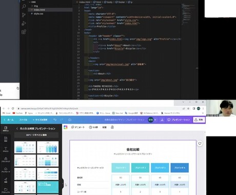Open style.css in VS Code explorer
Image resolution: width=236 pixels, height=195 pixels.
(x=38, y=14)
